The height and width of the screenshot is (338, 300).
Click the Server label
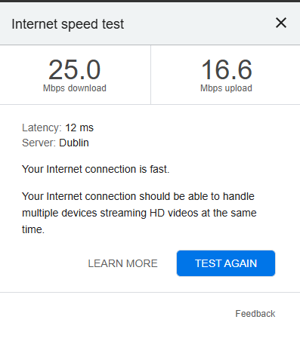coord(39,143)
